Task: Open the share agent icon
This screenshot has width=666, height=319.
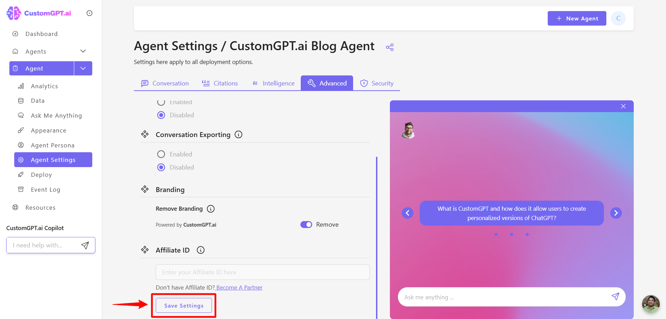Action: coord(390,47)
